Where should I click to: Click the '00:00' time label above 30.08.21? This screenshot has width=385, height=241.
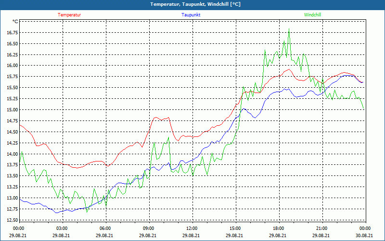[x=365, y=228]
